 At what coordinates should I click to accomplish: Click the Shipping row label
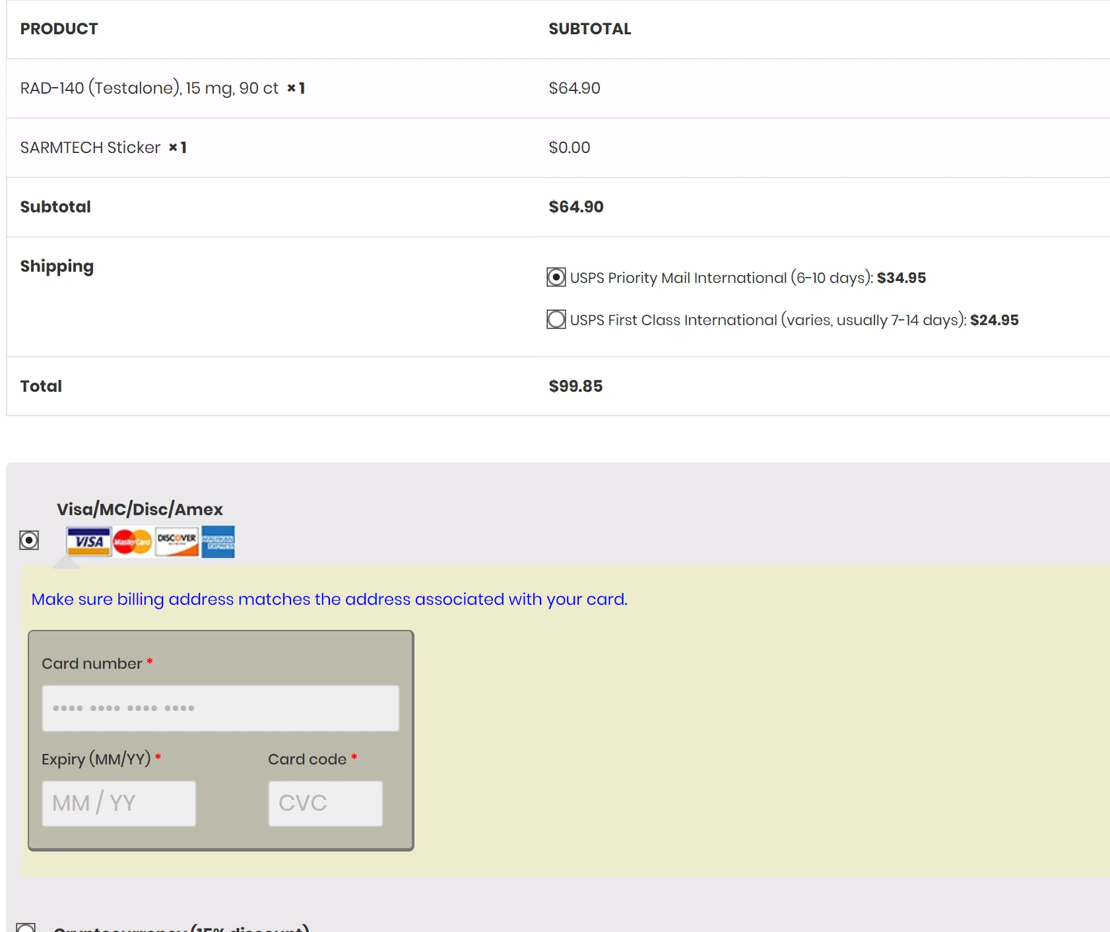click(x=57, y=266)
